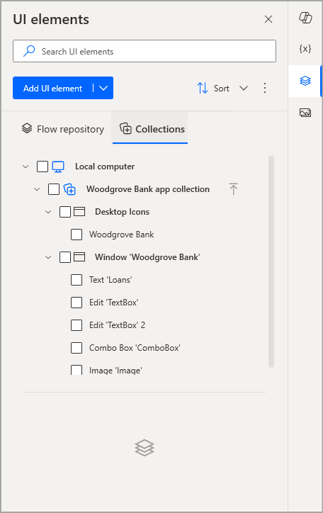Image resolution: width=323 pixels, height=513 pixels.
Task: Select Combo Box 'ComboBox' element label
Action: 135,348
